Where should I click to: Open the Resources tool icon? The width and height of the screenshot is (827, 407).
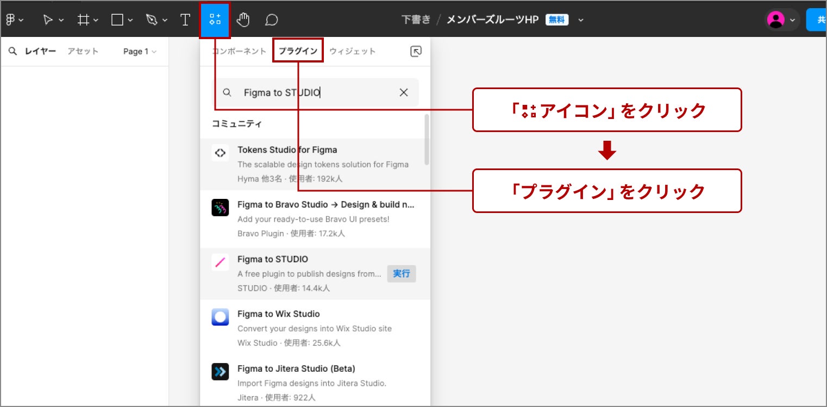pyautogui.click(x=215, y=20)
